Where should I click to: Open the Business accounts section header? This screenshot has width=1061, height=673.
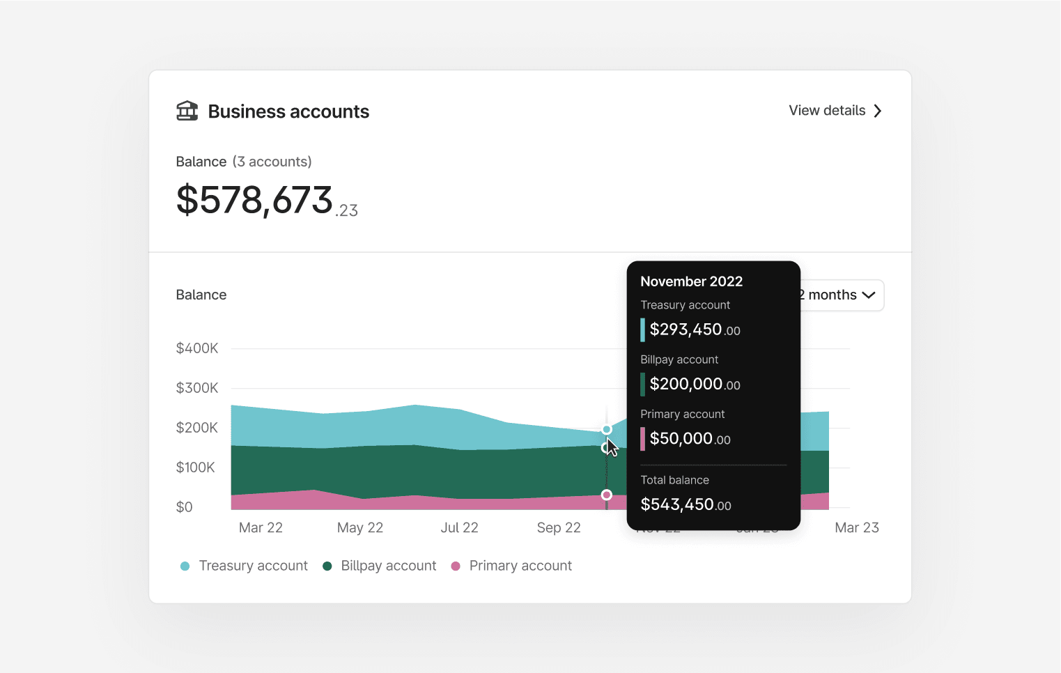point(288,111)
